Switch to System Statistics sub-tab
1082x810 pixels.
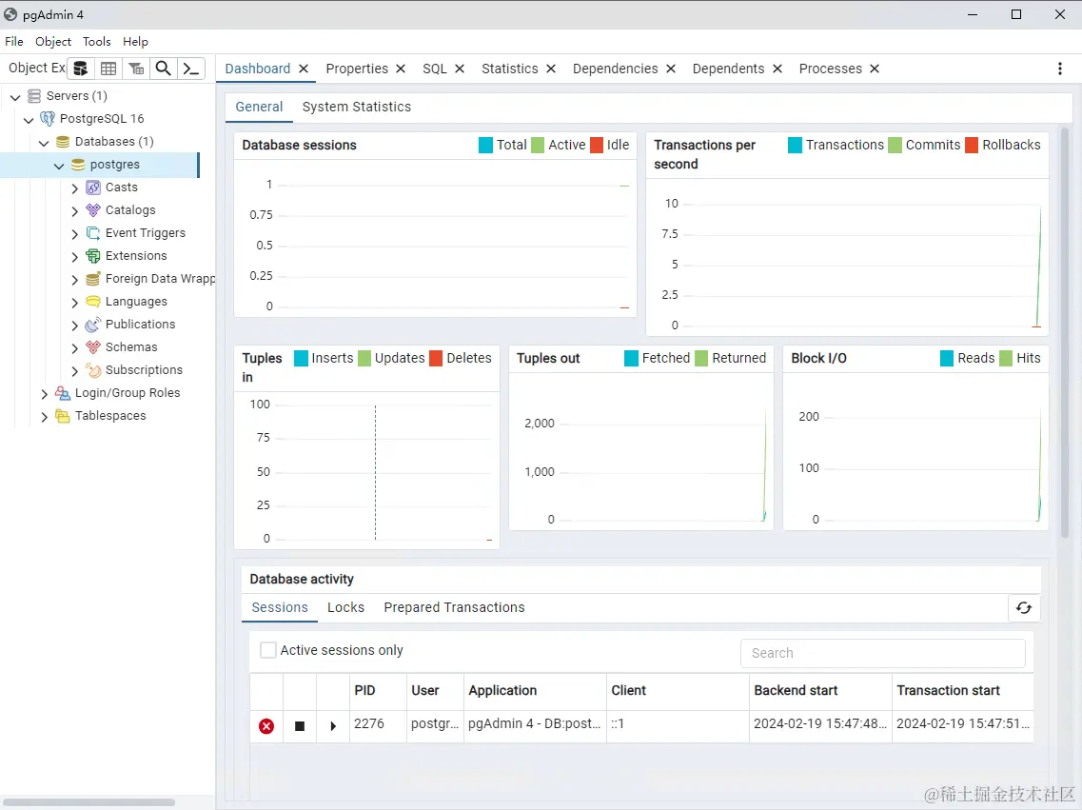click(x=356, y=107)
